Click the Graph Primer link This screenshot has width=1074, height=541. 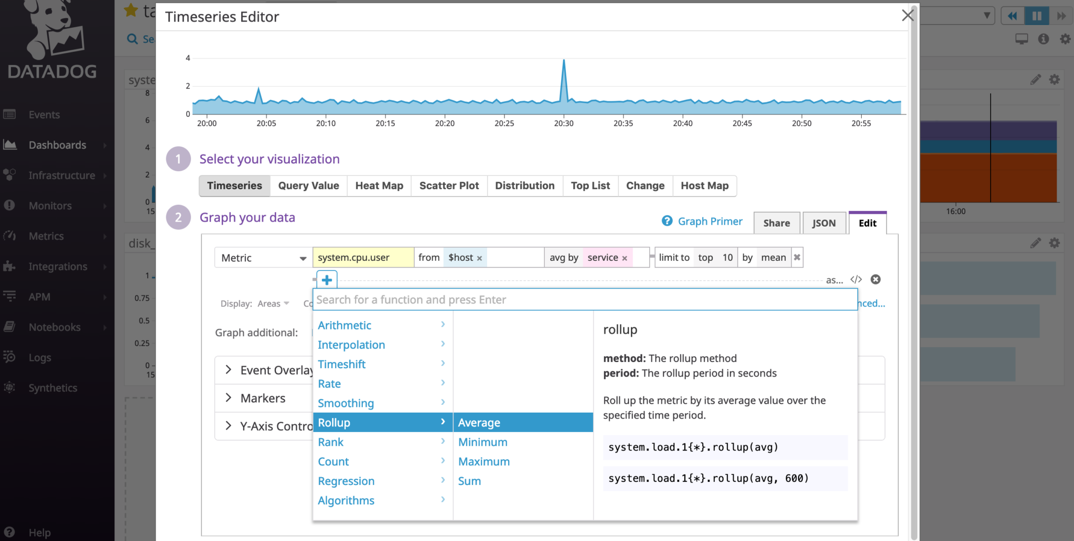(710, 221)
